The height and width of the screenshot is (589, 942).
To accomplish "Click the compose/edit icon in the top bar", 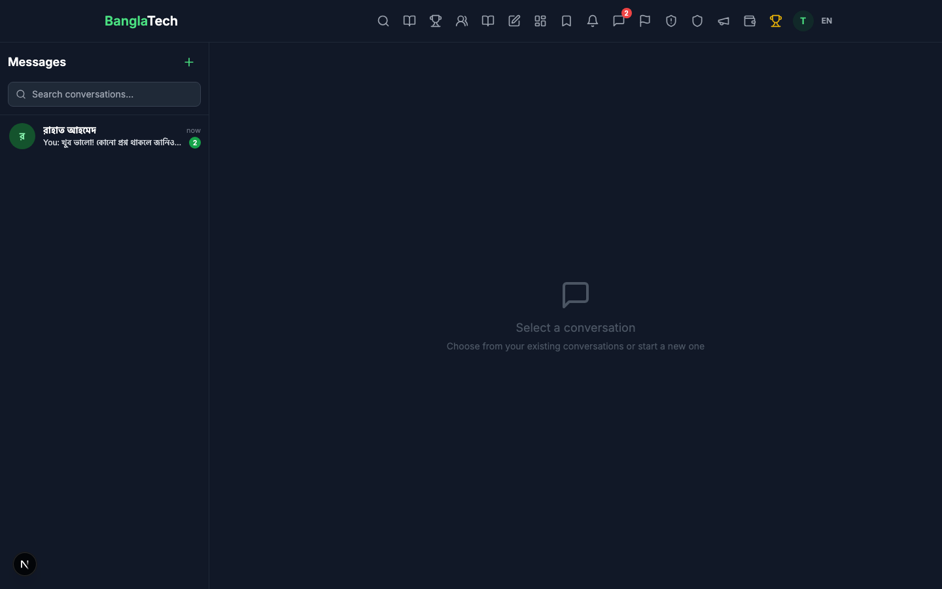I will pyautogui.click(x=514, y=21).
